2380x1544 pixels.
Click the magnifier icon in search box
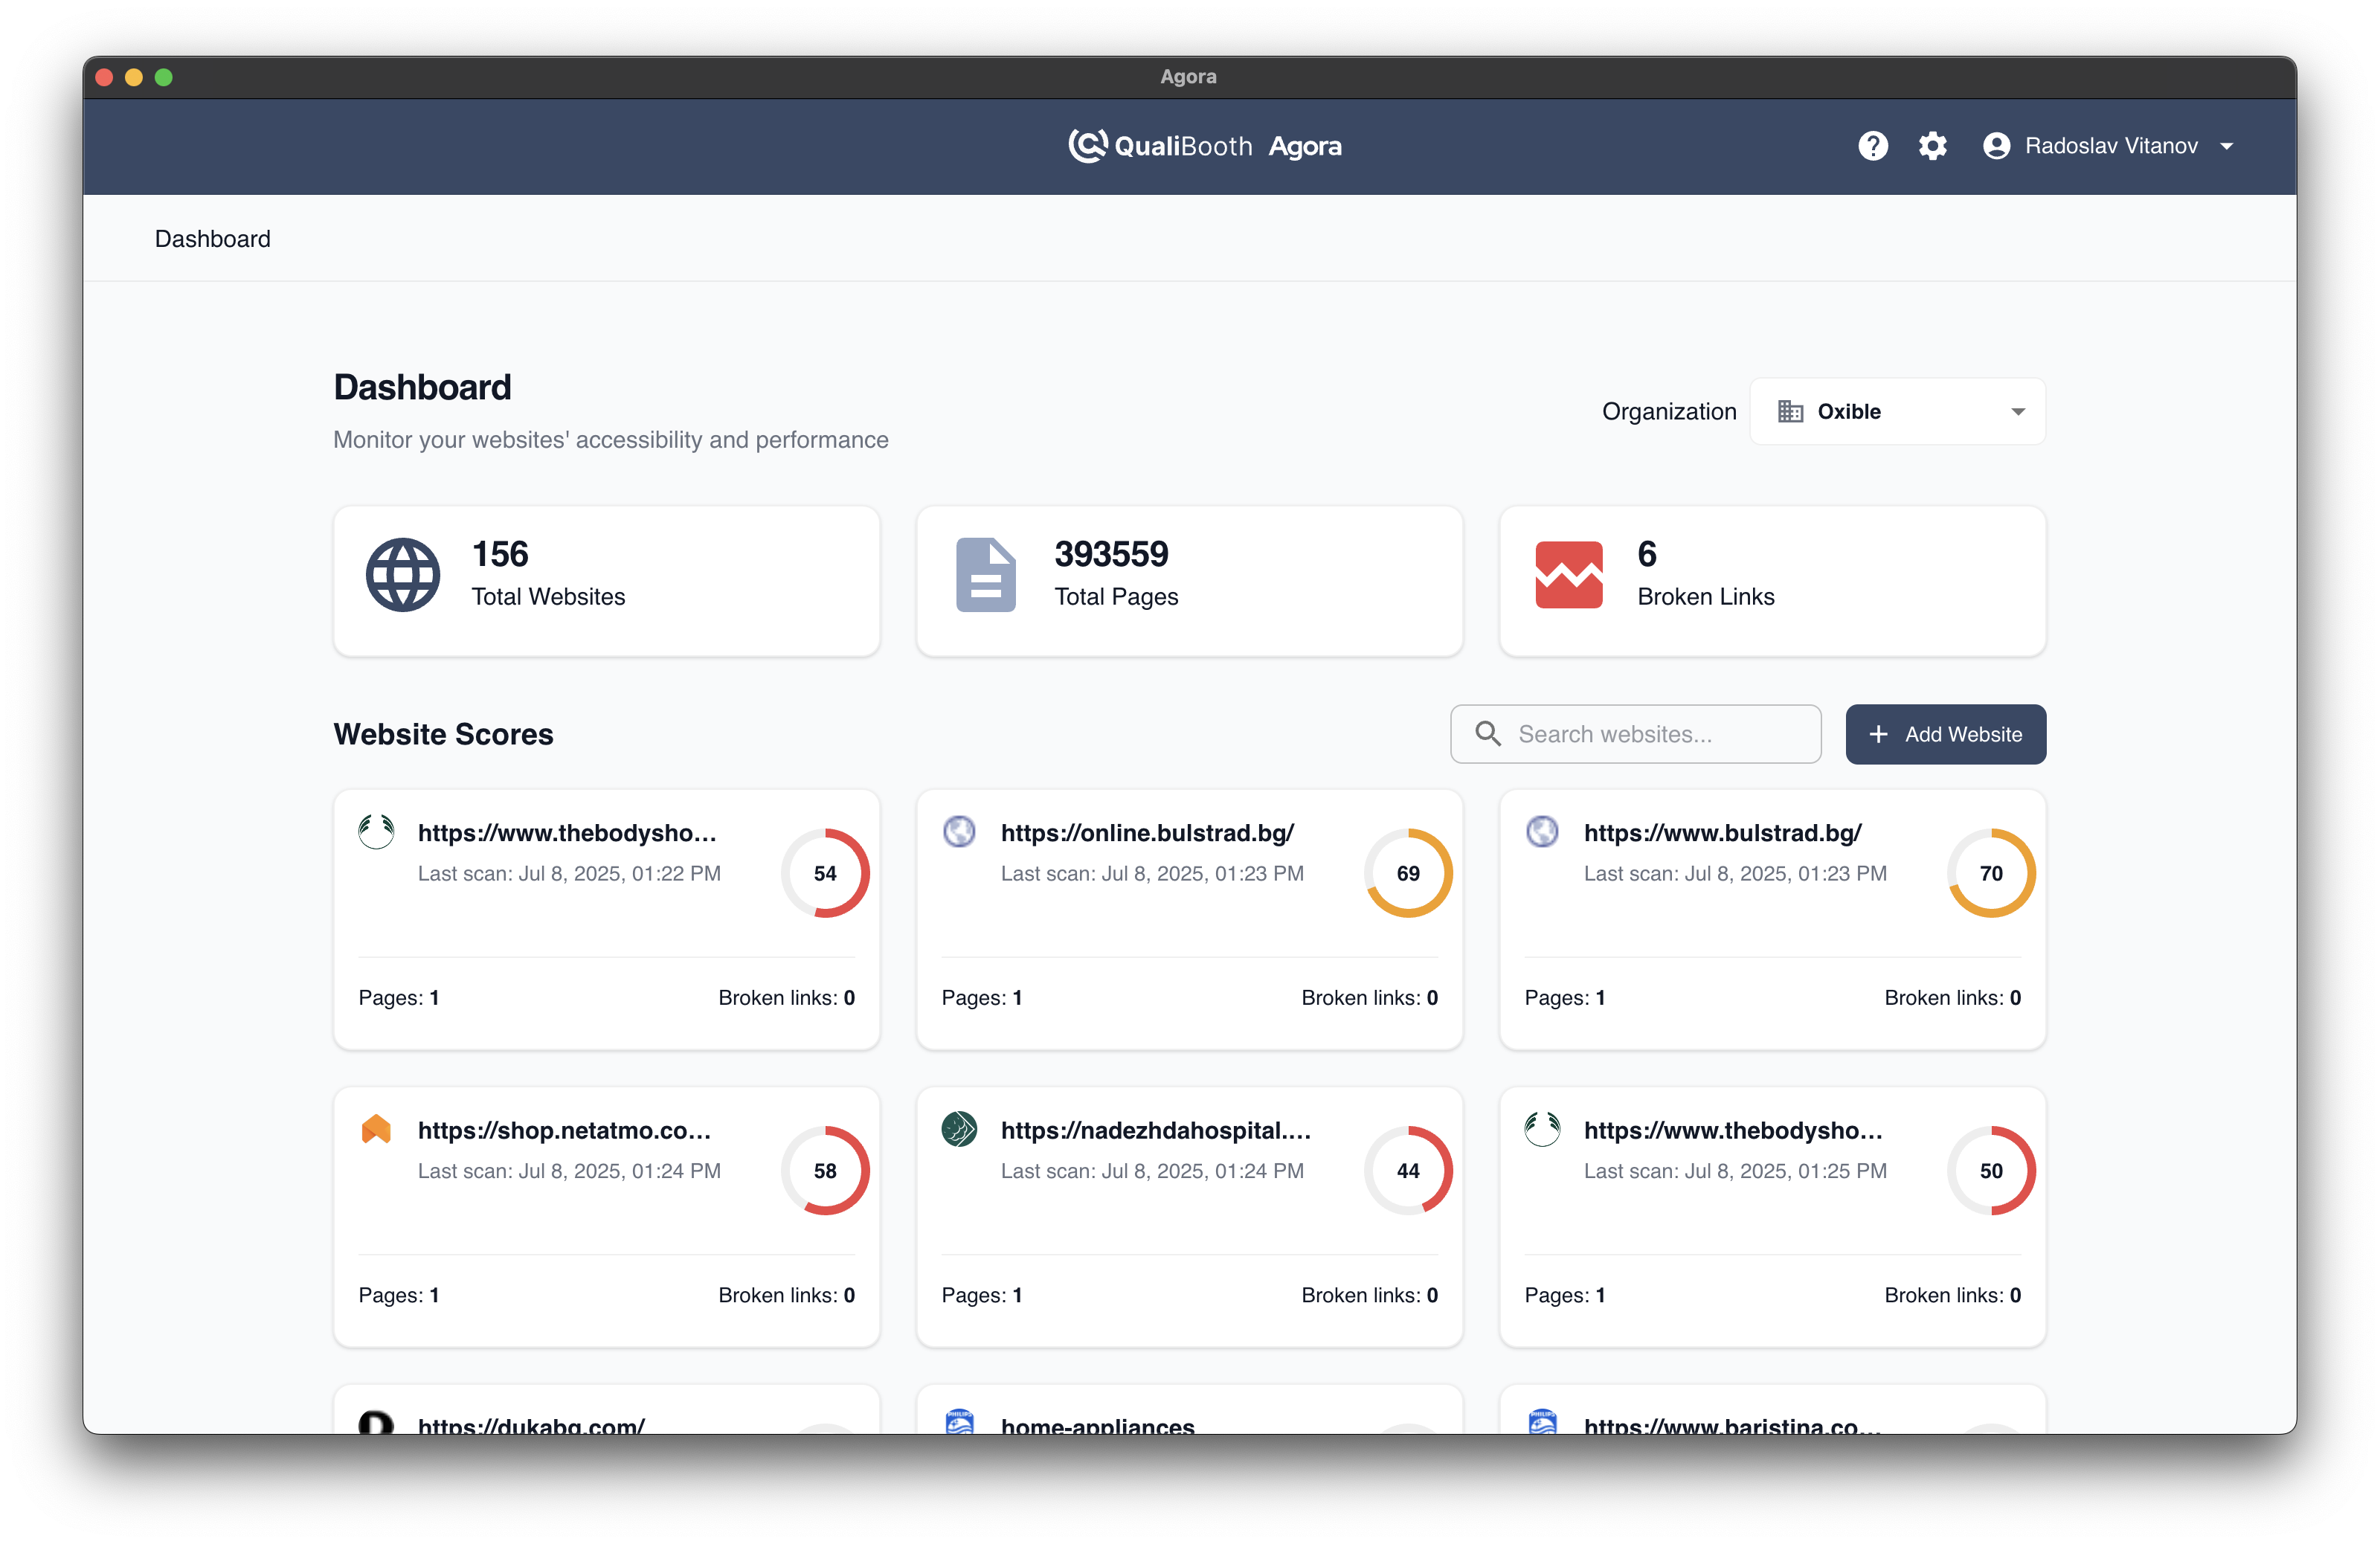tap(1488, 734)
